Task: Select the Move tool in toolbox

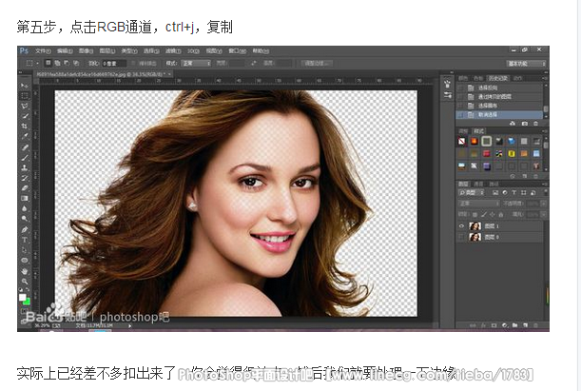Action: pyautogui.click(x=25, y=86)
